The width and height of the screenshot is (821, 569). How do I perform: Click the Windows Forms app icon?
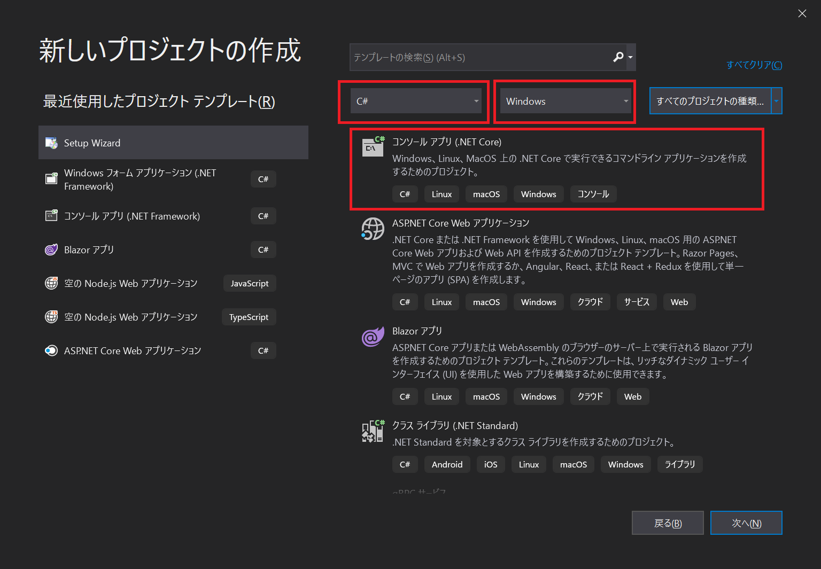[x=51, y=178]
